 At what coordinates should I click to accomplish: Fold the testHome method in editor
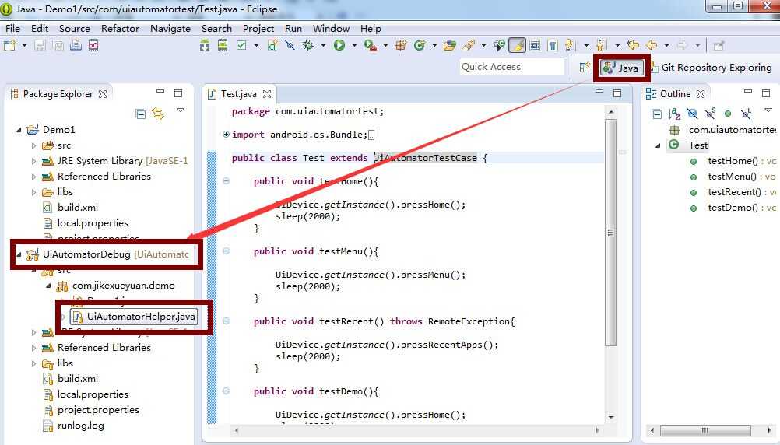click(226, 181)
